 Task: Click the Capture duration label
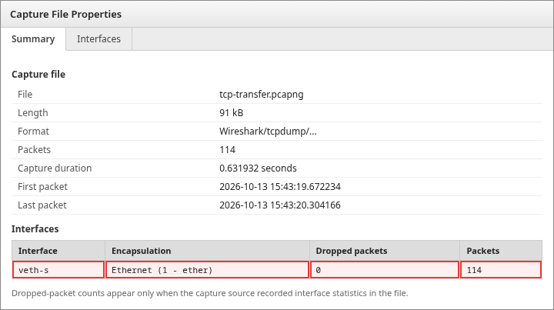tap(55, 168)
